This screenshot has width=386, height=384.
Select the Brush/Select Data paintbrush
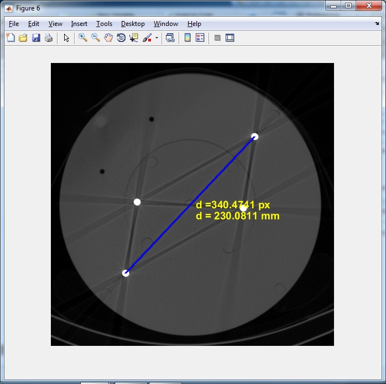coord(147,38)
